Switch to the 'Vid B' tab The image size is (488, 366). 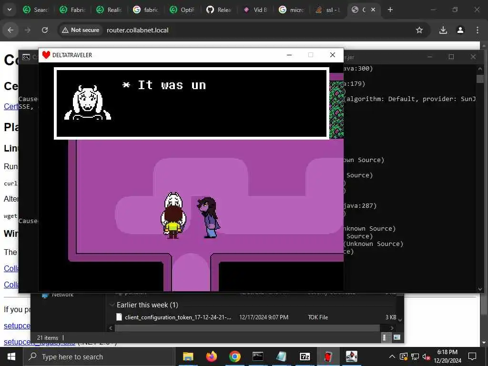(x=256, y=10)
